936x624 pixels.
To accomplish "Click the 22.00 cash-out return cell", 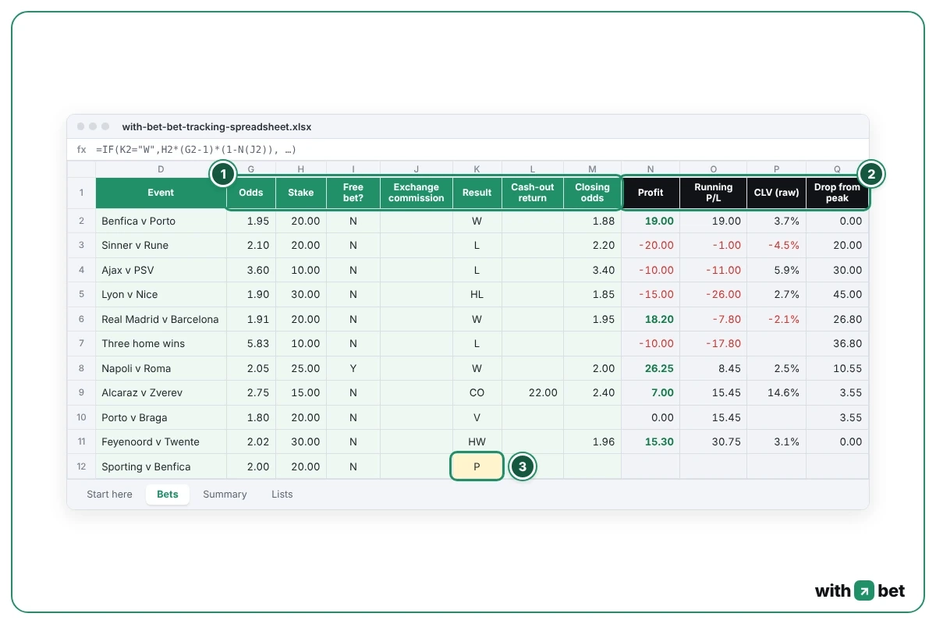I will point(533,392).
